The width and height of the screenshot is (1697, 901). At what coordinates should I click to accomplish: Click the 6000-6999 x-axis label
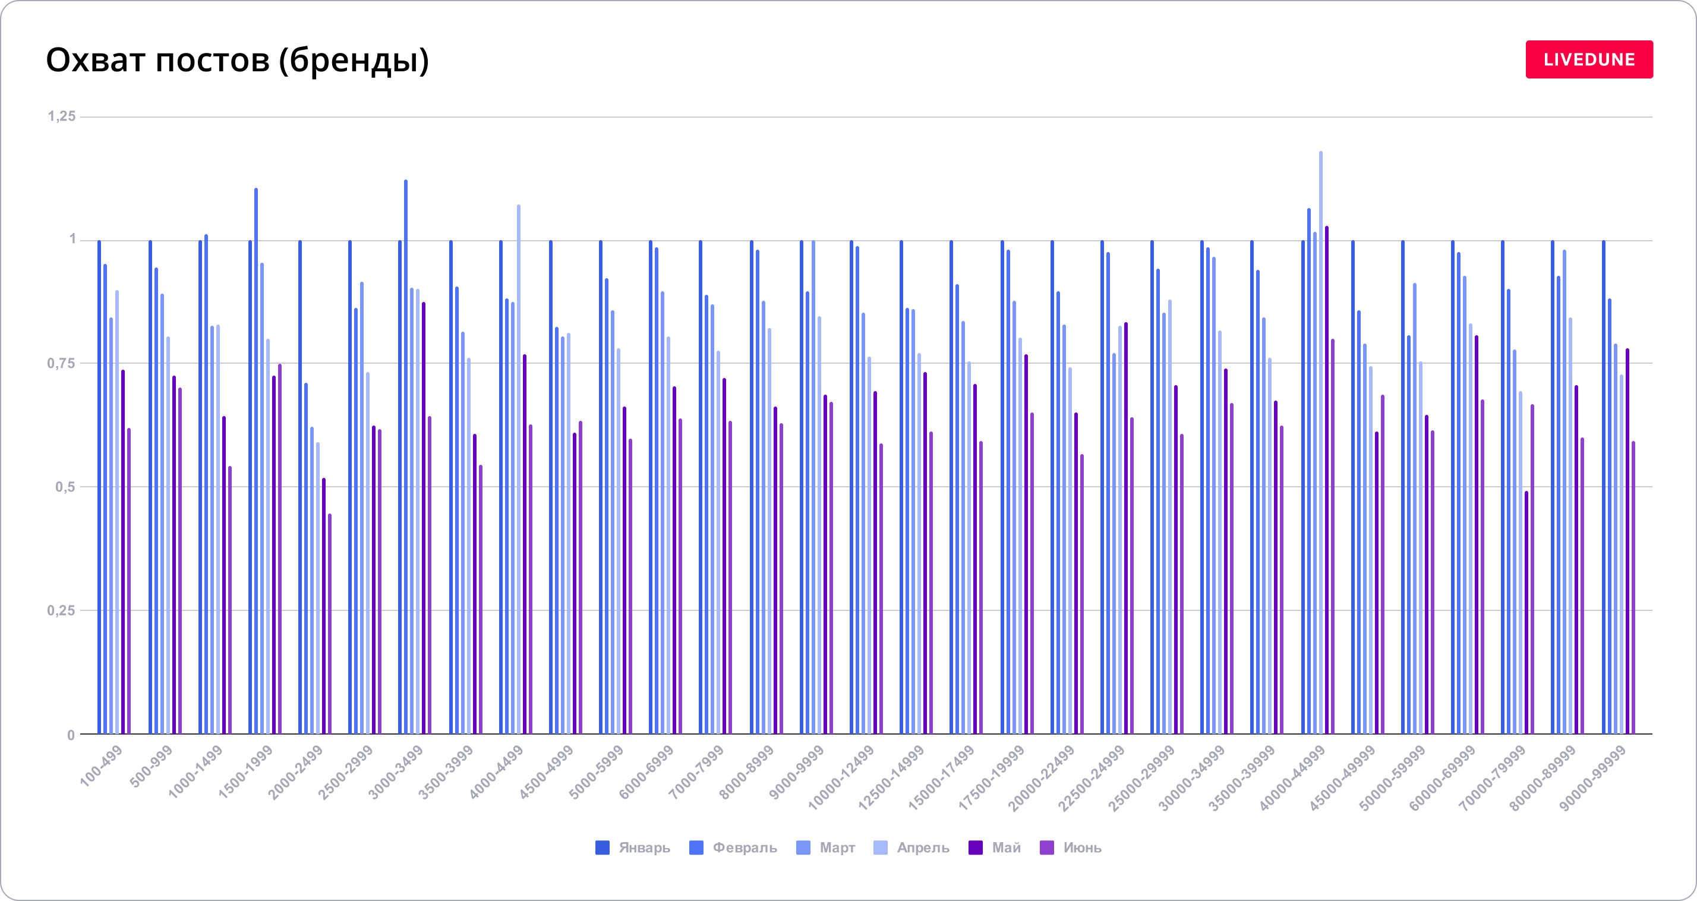(x=646, y=772)
